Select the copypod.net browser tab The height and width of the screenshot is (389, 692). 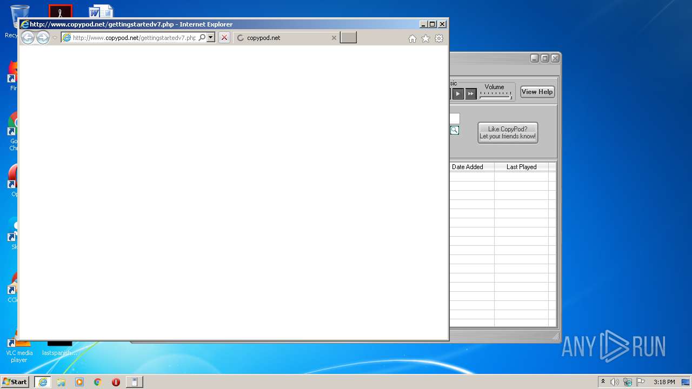click(x=287, y=38)
